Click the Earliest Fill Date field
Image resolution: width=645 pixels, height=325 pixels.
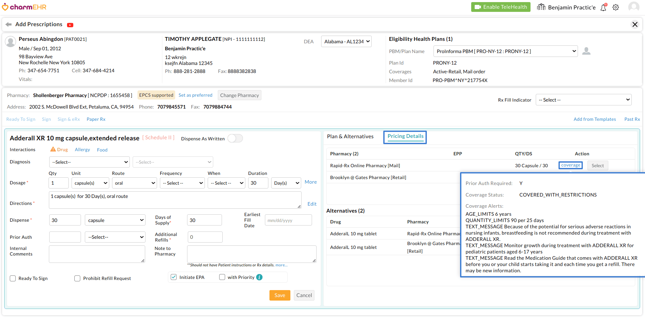click(288, 220)
